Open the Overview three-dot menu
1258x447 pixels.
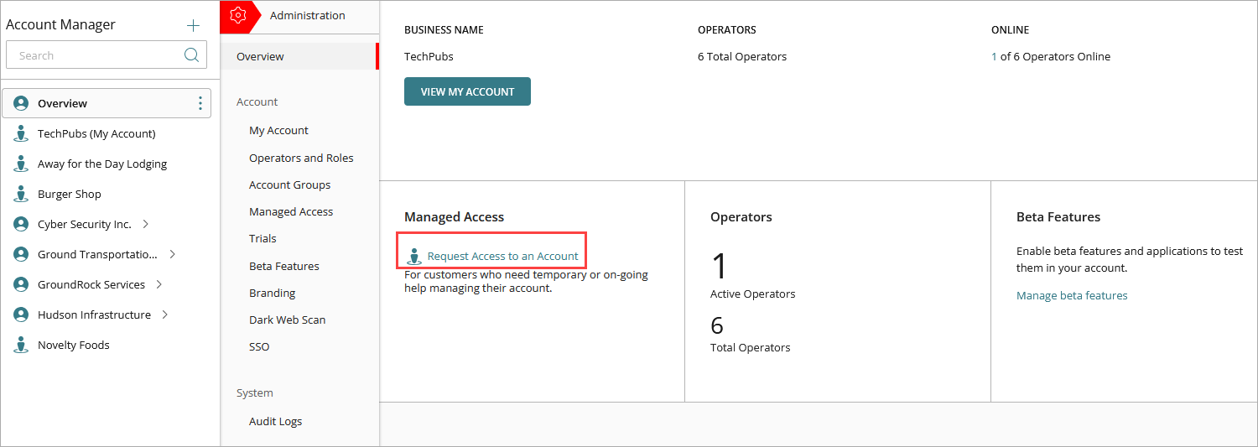coord(200,103)
